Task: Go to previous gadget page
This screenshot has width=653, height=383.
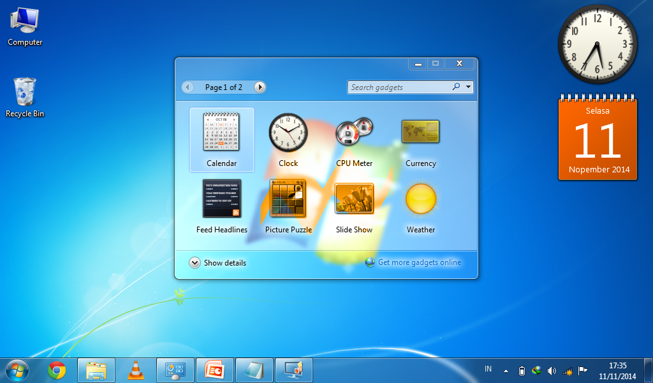Action: tap(187, 87)
